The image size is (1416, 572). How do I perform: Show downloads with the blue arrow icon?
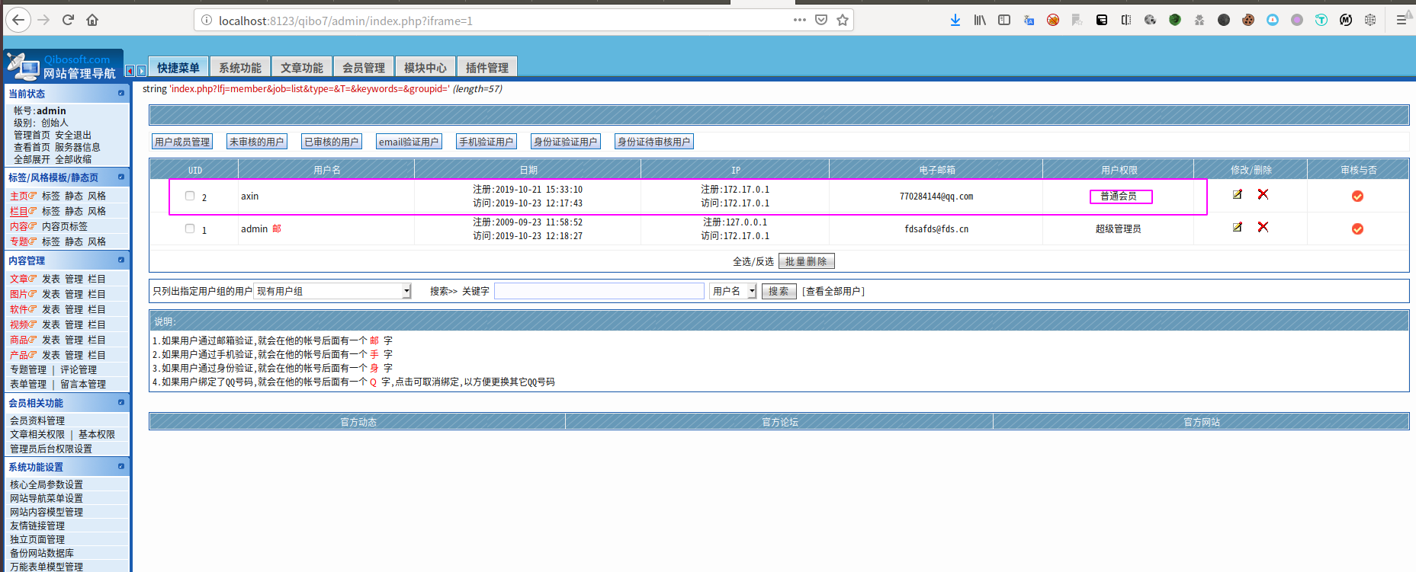(955, 20)
